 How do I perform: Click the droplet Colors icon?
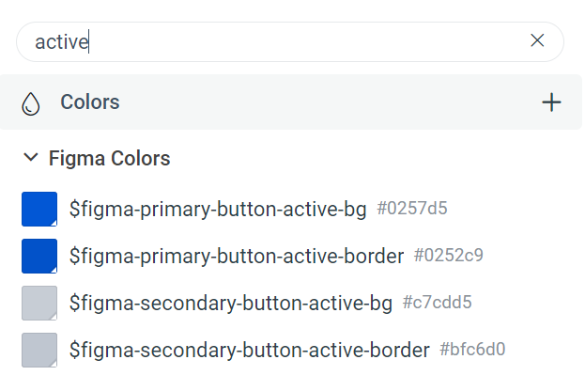pyautogui.click(x=31, y=103)
